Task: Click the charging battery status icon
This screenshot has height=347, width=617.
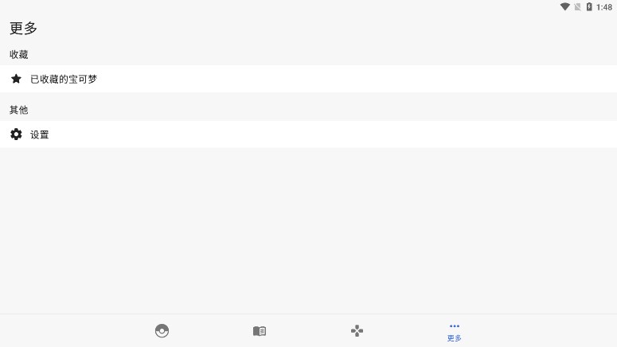Action: click(589, 7)
